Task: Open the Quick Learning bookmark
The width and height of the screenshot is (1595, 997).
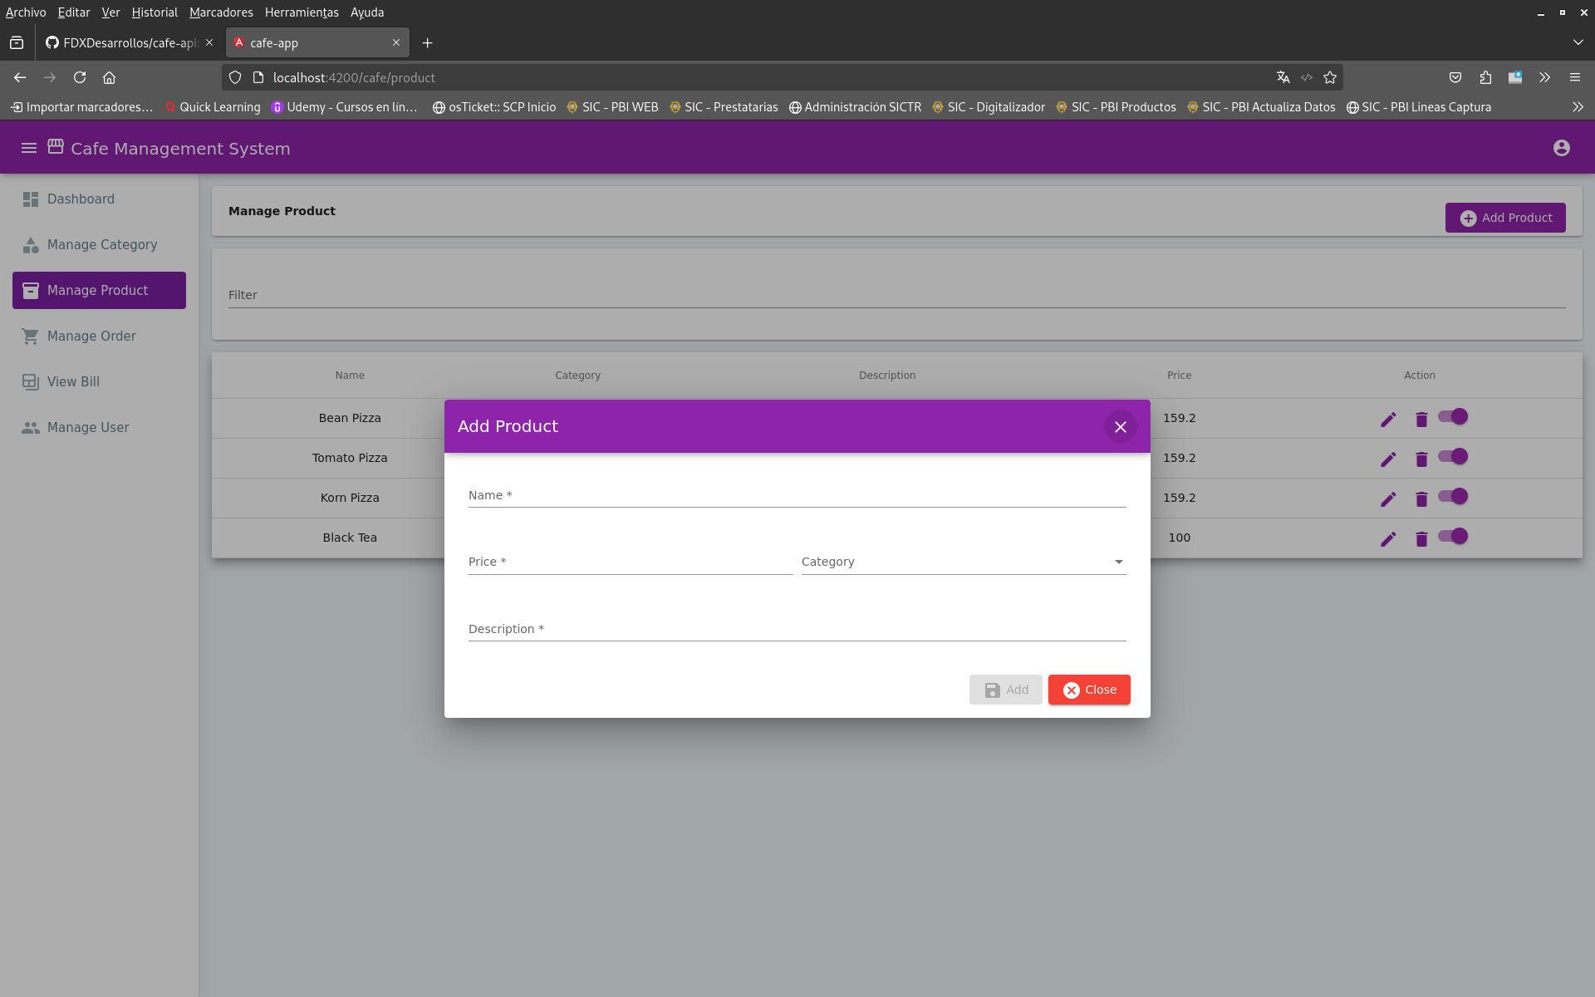Action: [213, 107]
